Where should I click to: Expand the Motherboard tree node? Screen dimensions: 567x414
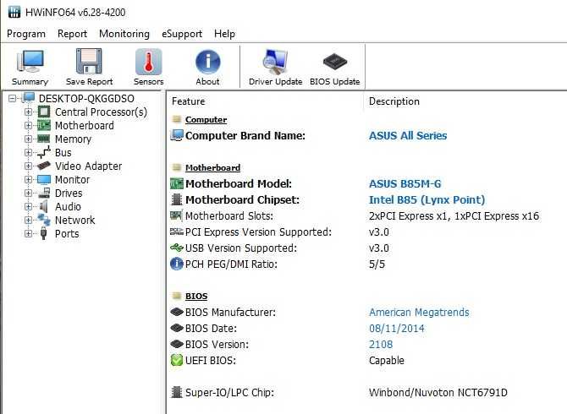[28, 125]
